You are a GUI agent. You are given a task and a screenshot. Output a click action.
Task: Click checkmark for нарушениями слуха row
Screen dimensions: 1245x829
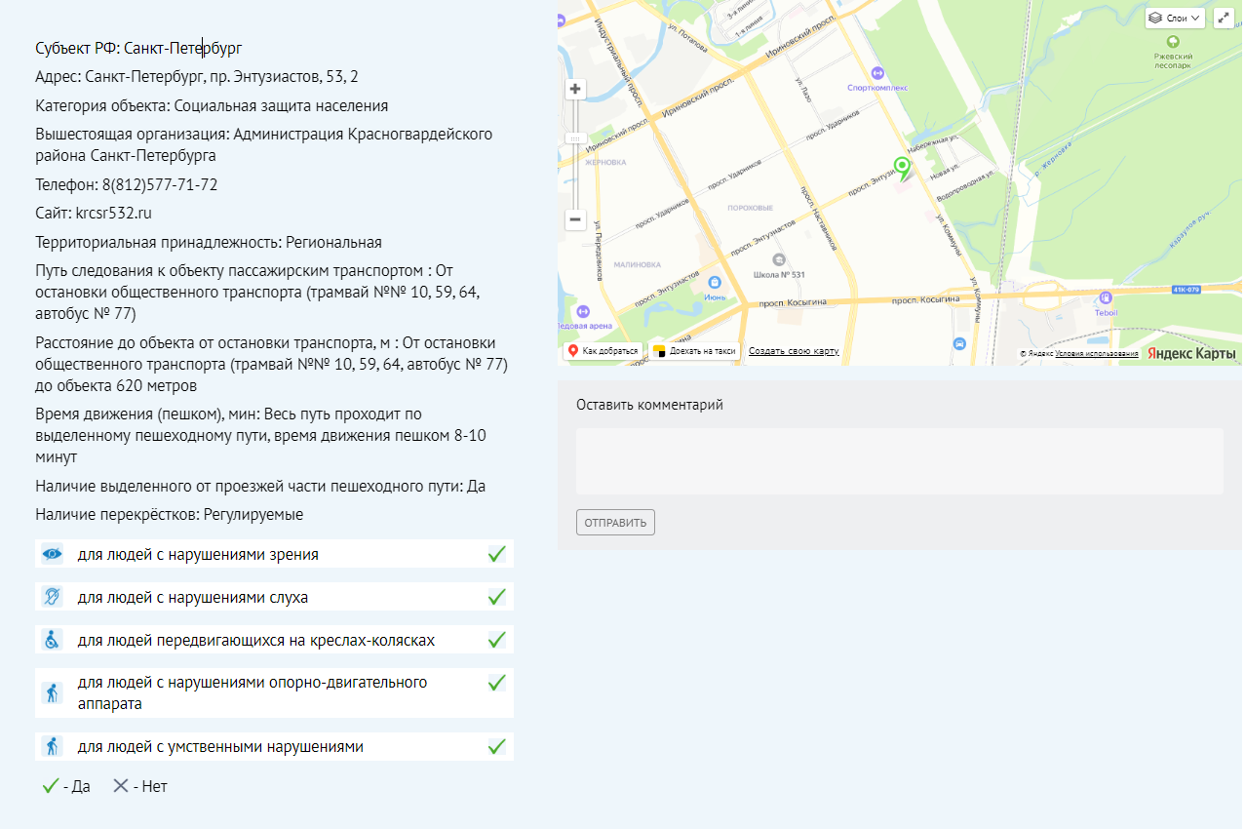pyautogui.click(x=497, y=596)
